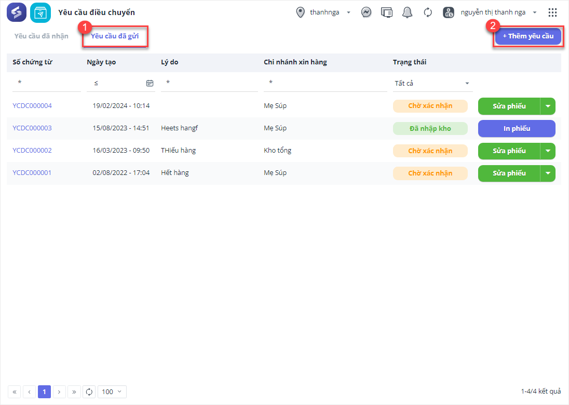Click Chờ xác nhận status of YCDC000001
The width and height of the screenshot is (569, 405).
pyautogui.click(x=430, y=173)
